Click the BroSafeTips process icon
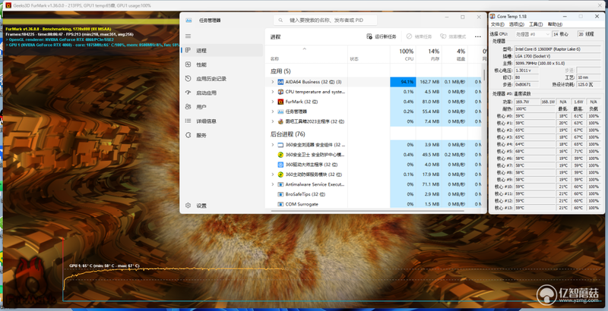Image resolution: width=608 pixels, height=311 pixels. (x=280, y=194)
